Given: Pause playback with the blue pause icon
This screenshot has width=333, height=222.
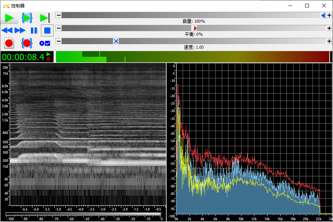Looking at the screenshot, I should click(33, 30).
